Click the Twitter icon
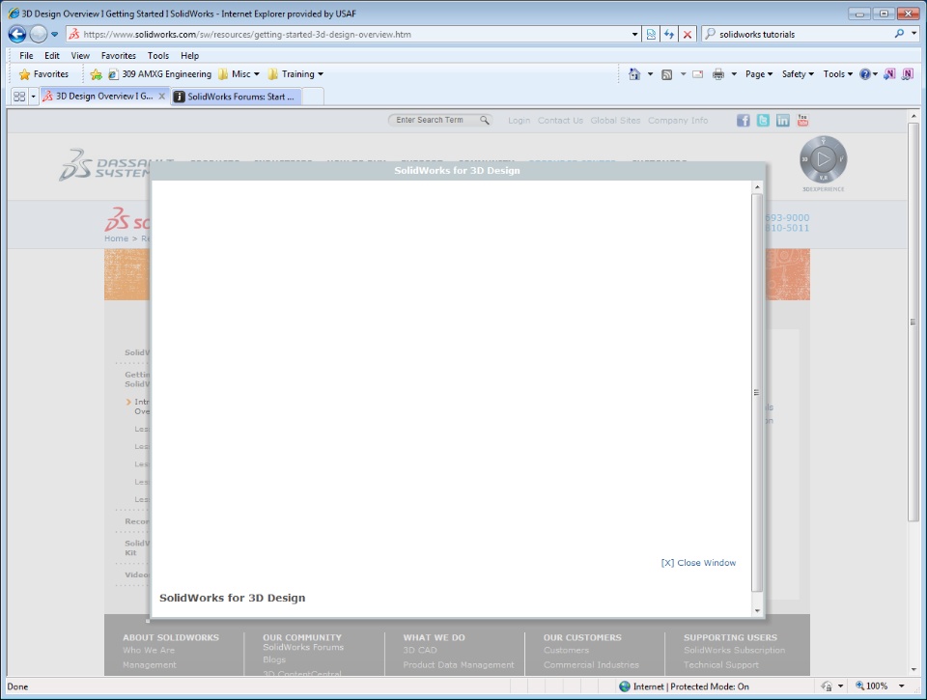The width and height of the screenshot is (927, 700). coord(763,121)
